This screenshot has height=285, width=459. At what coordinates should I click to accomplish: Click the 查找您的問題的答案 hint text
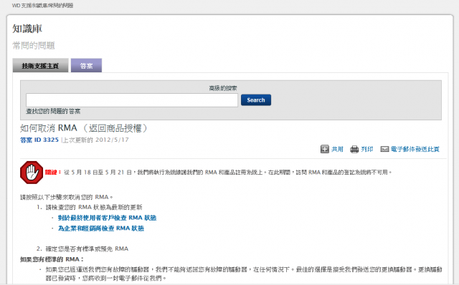pyautogui.click(x=53, y=111)
